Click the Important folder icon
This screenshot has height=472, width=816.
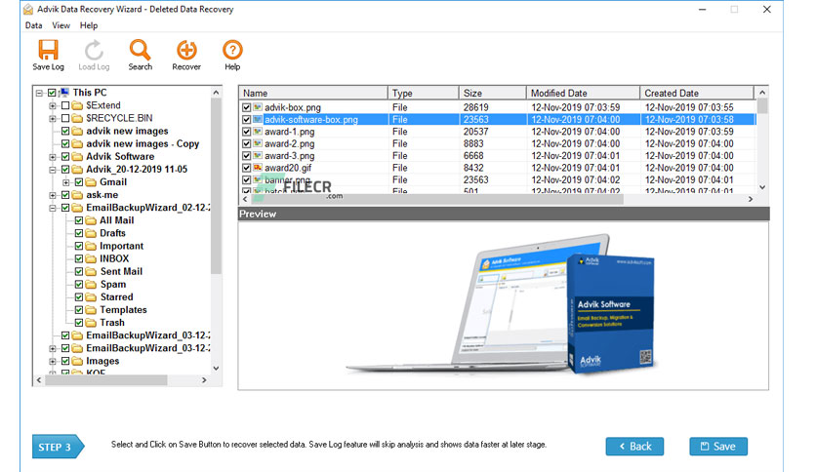point(91,246)
